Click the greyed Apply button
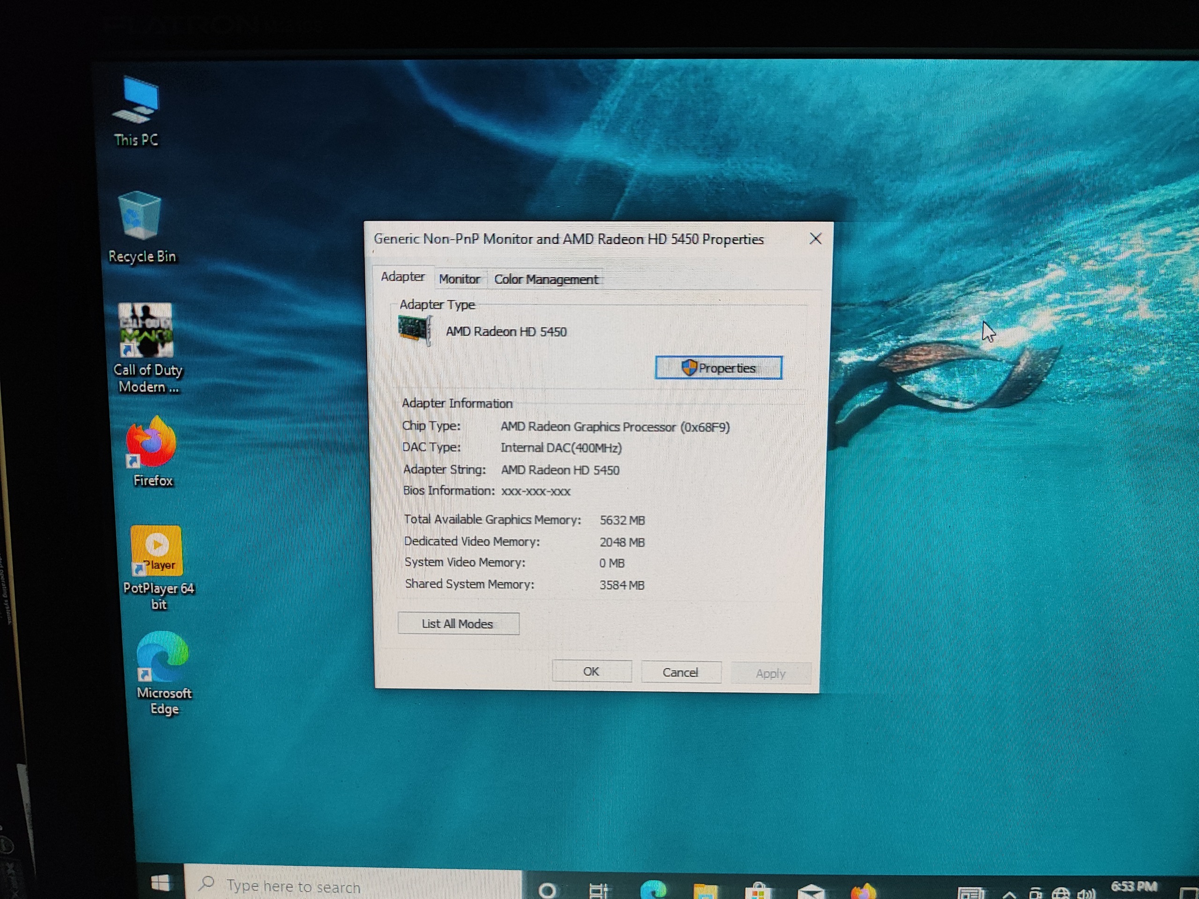 [770, 674]
